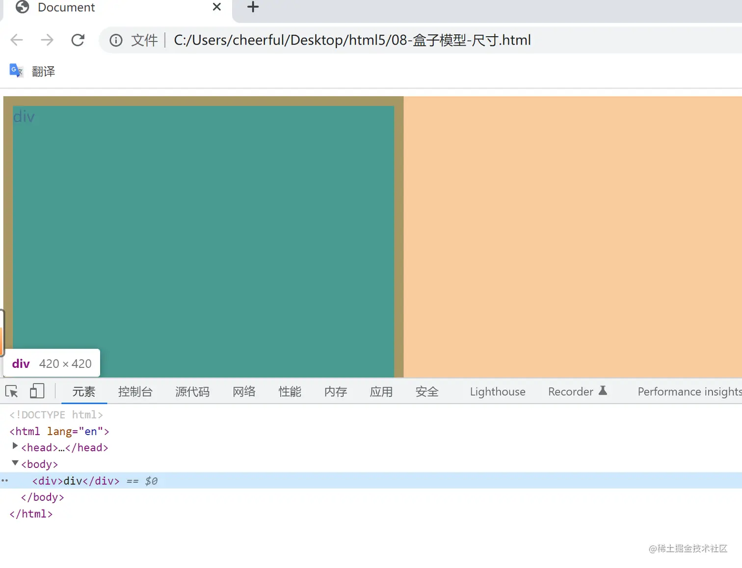
Task: Open site info icon in address bar
Action: [x=116, y=40]
